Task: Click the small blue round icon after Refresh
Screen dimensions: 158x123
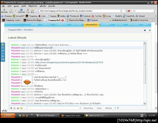Action: coord(118,108)
